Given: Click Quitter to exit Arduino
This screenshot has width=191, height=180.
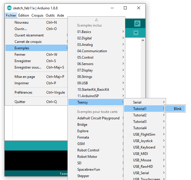Looking at the screenshot, I should [x=36, y=102].
